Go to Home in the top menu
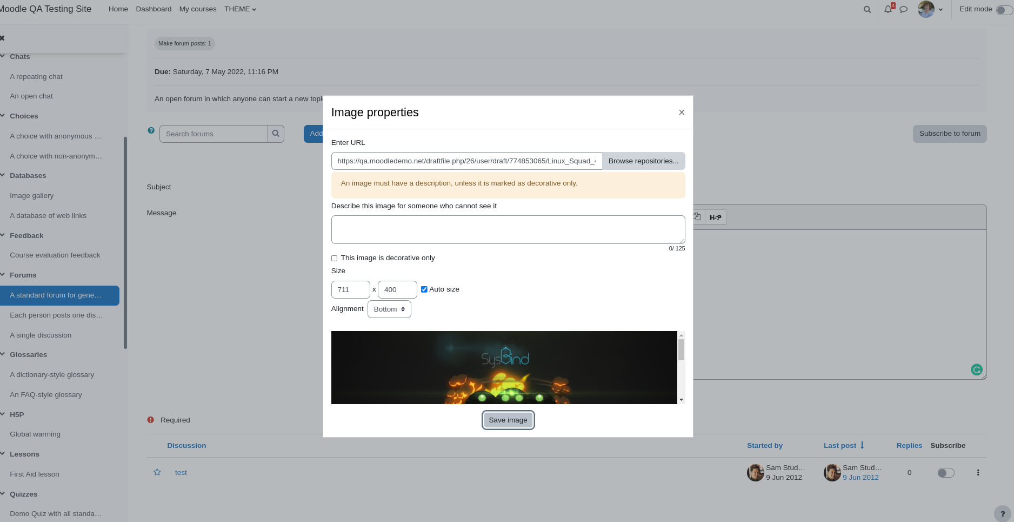The height and width of the screenshot is (522, 1014). [x=118, y=9]
